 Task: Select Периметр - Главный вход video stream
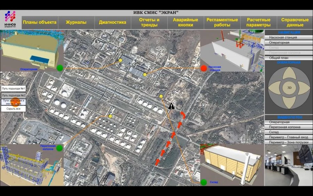click(289, 138)
